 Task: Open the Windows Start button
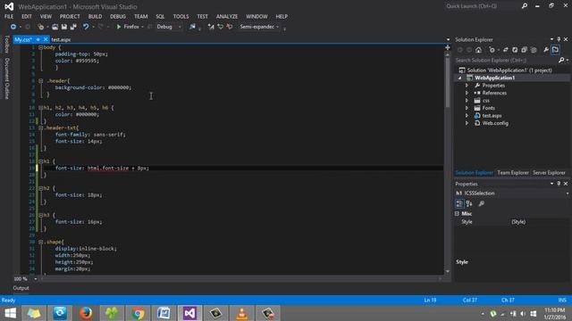10,313
